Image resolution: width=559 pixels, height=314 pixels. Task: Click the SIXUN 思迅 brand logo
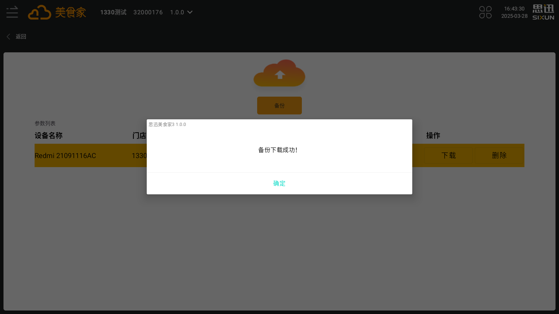[x=543, y=12]
